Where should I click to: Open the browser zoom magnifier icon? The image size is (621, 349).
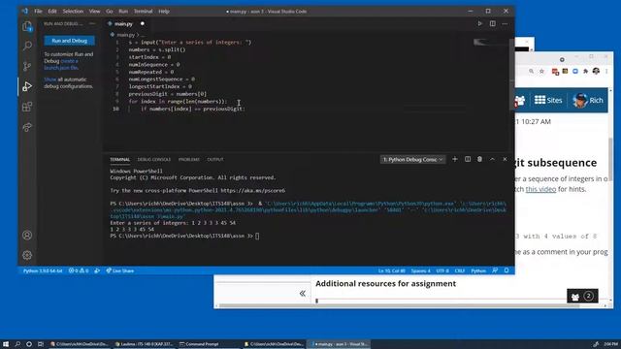531,71
